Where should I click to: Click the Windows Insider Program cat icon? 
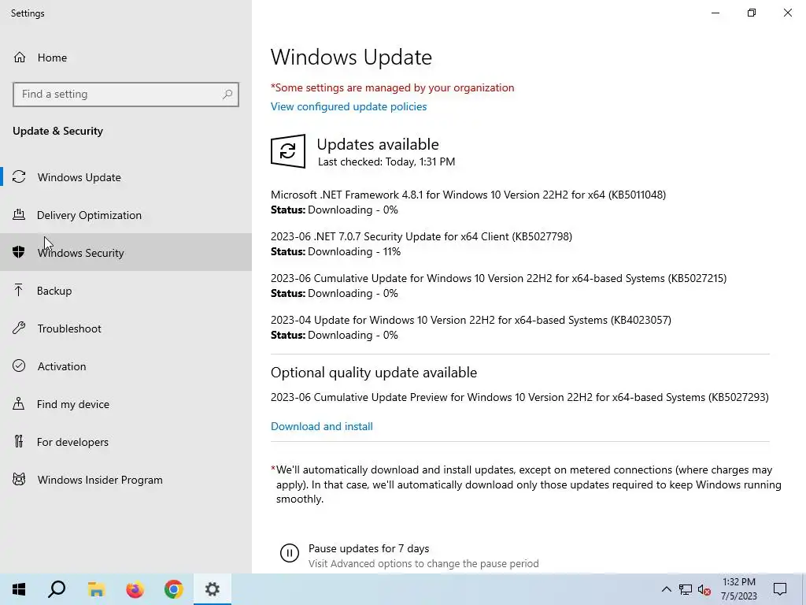[19, 480]
